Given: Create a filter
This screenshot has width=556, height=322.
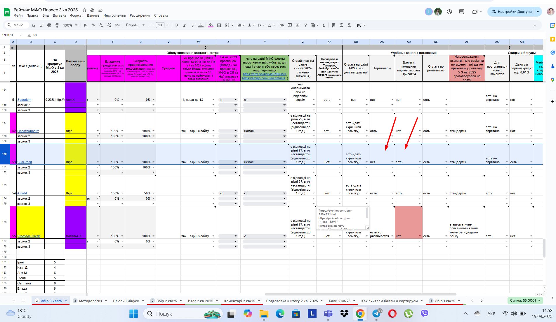Looking at the screenshot, I should pos(305,25).
